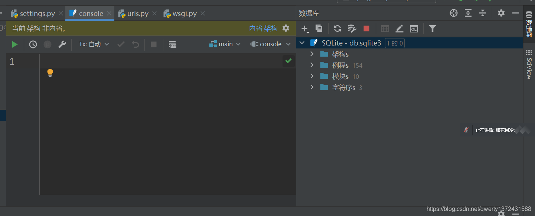The width and height of the screenshot is (535, 216).
Task: Toggle in-editor results table icon
Action: 172,44
